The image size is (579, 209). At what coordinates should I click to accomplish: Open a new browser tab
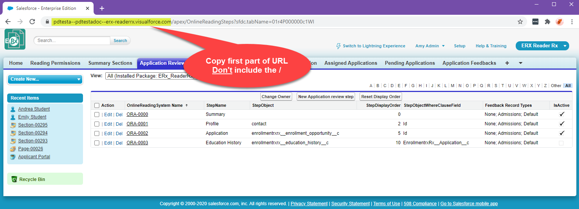pos(102,8)
